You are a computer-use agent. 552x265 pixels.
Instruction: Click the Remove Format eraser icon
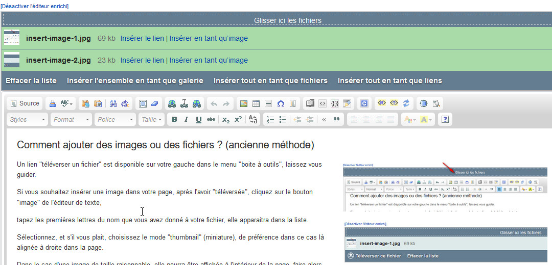(x=155, y=103)
